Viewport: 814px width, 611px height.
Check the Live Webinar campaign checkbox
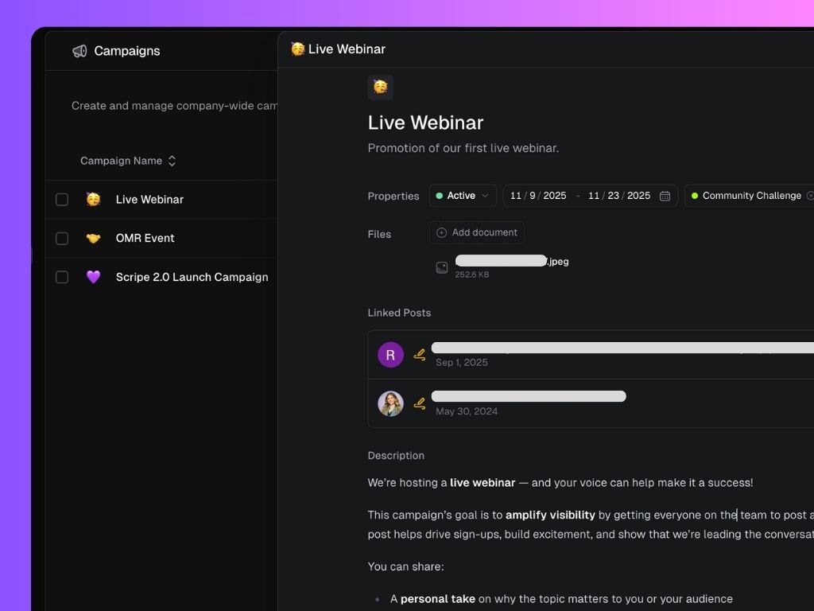point(62,200)
